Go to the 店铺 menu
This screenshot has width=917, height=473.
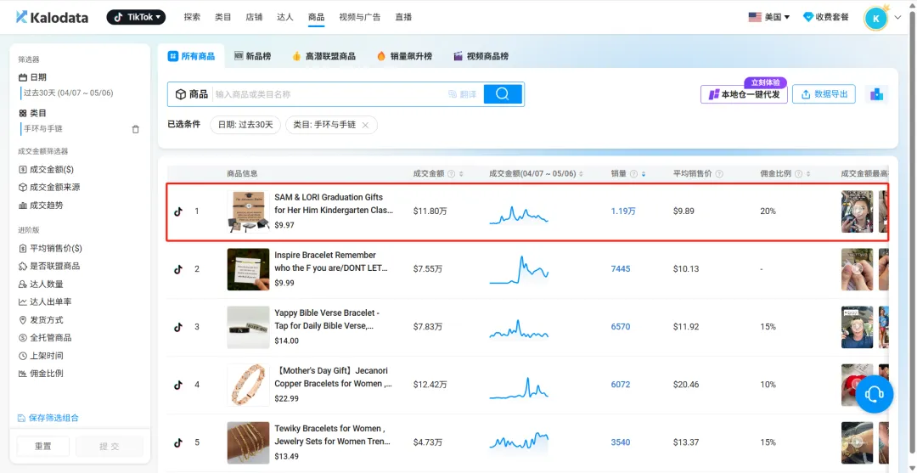point(254,18)
